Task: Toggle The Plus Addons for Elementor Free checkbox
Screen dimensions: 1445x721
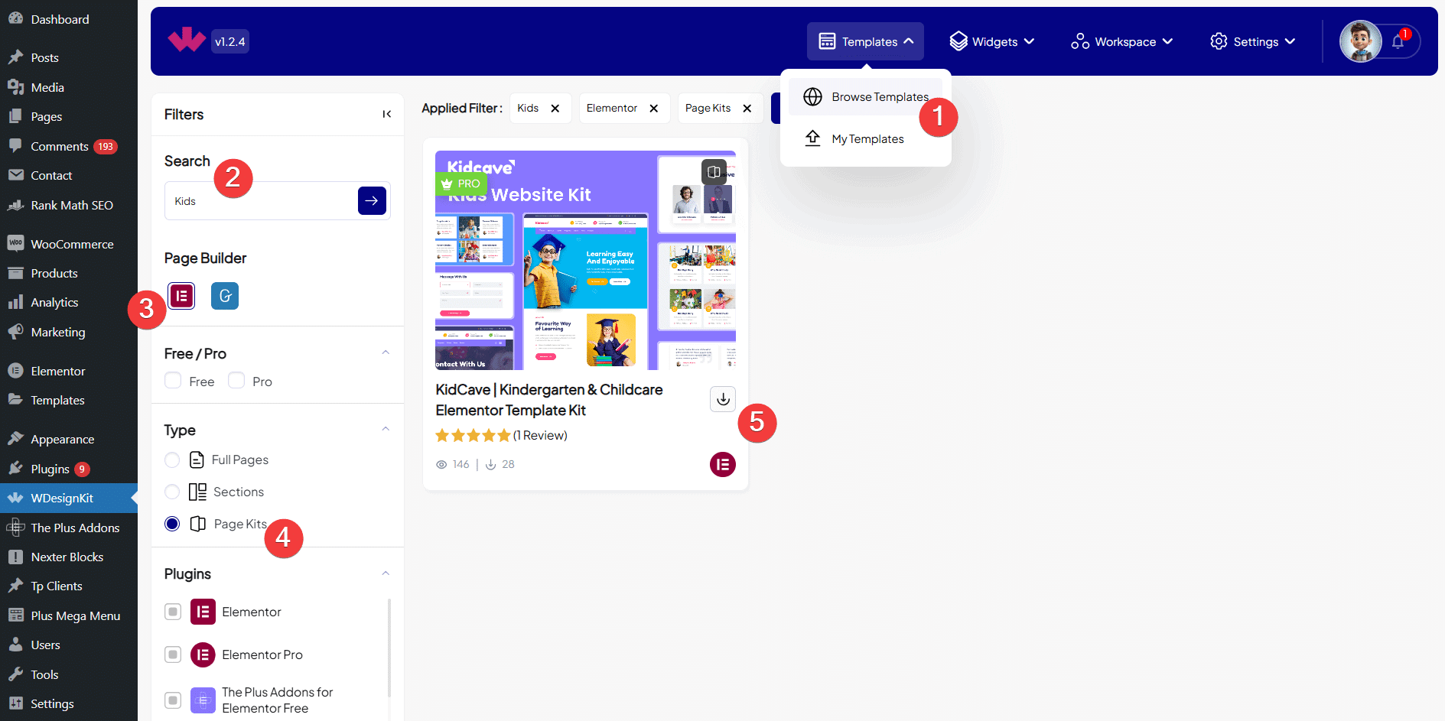Action: click(x=173, y=700)
